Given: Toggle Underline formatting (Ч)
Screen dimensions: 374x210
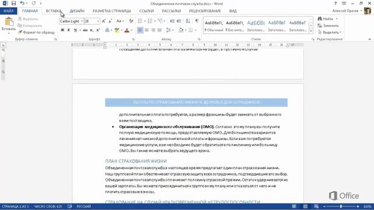Looking at the screenshot, I should pyautogui.click(x=75, y=30).
